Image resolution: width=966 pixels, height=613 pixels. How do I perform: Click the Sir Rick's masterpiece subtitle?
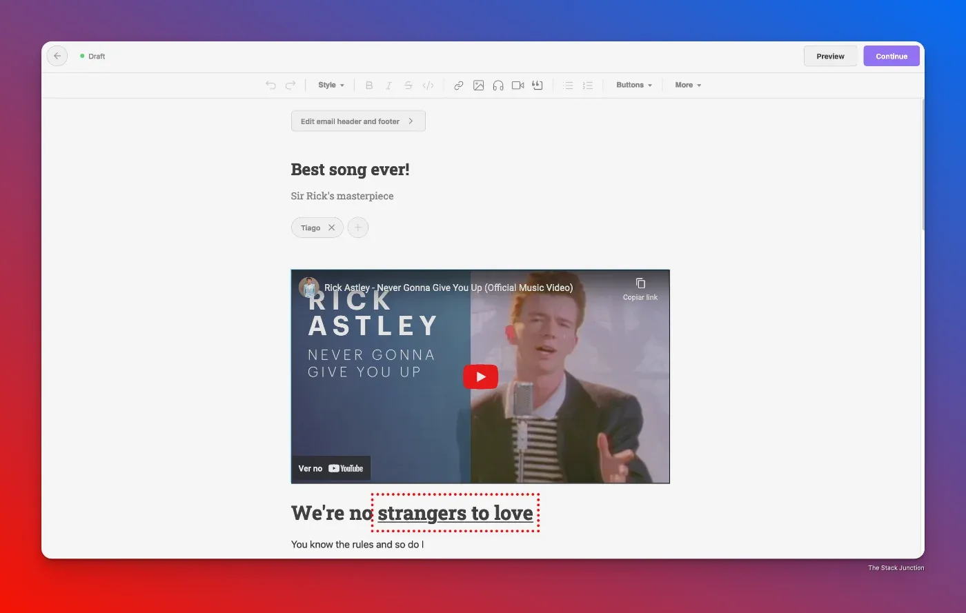(x=342, y=196)
